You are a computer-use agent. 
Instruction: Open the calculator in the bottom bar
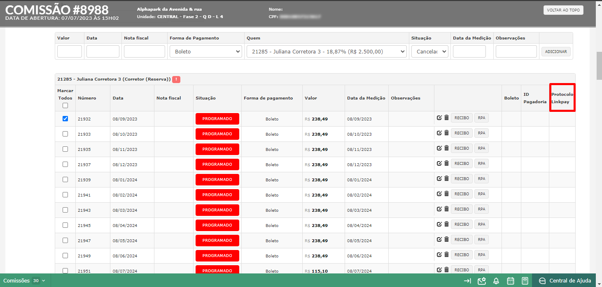pos(525,281)
